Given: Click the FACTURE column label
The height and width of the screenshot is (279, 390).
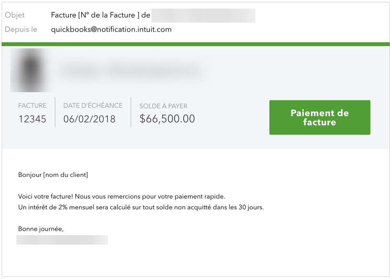Looking at the screenshot, I should pos(32,105).
